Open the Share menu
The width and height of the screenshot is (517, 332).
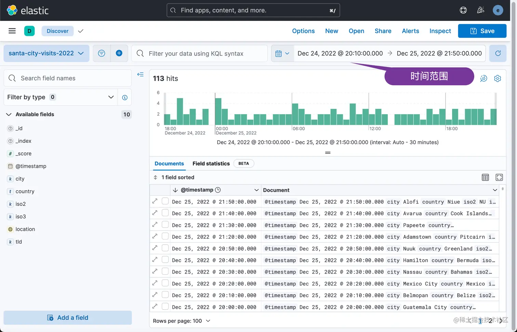[383, 31]
